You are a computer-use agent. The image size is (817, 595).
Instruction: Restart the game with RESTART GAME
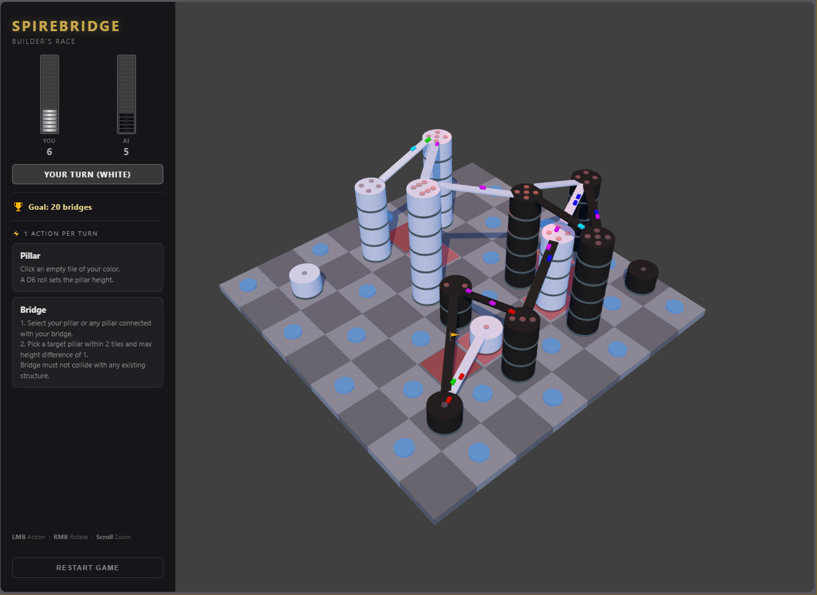coord(88,568)
